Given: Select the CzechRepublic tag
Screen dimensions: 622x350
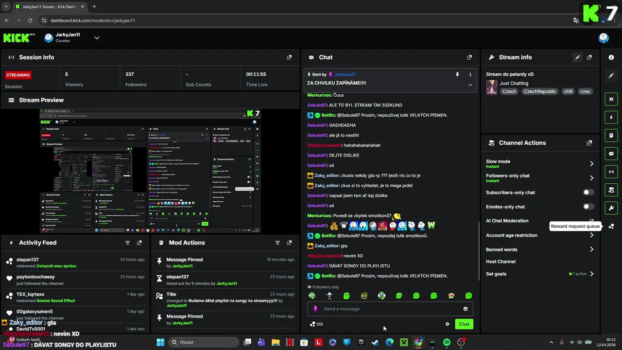Looking at the screenshot, I should coord(539,91).
